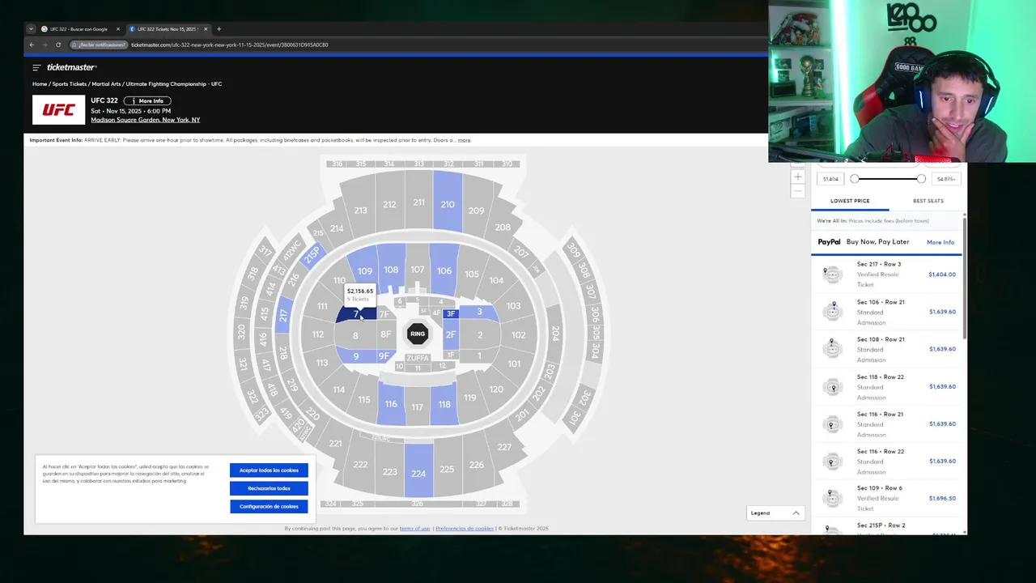Click Rechazarlas todas cookies button
The width and height of the screenshot is (1036, 583).
pyautogui.click(x=269, y=488)
